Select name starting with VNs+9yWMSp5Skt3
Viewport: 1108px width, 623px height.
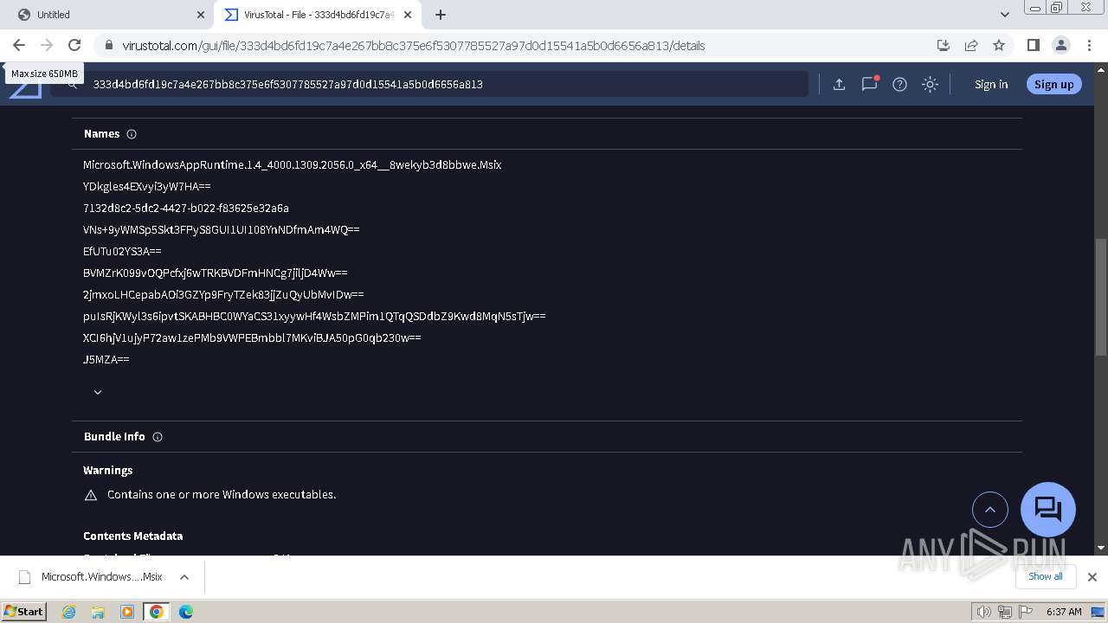[x=222, y=229]
